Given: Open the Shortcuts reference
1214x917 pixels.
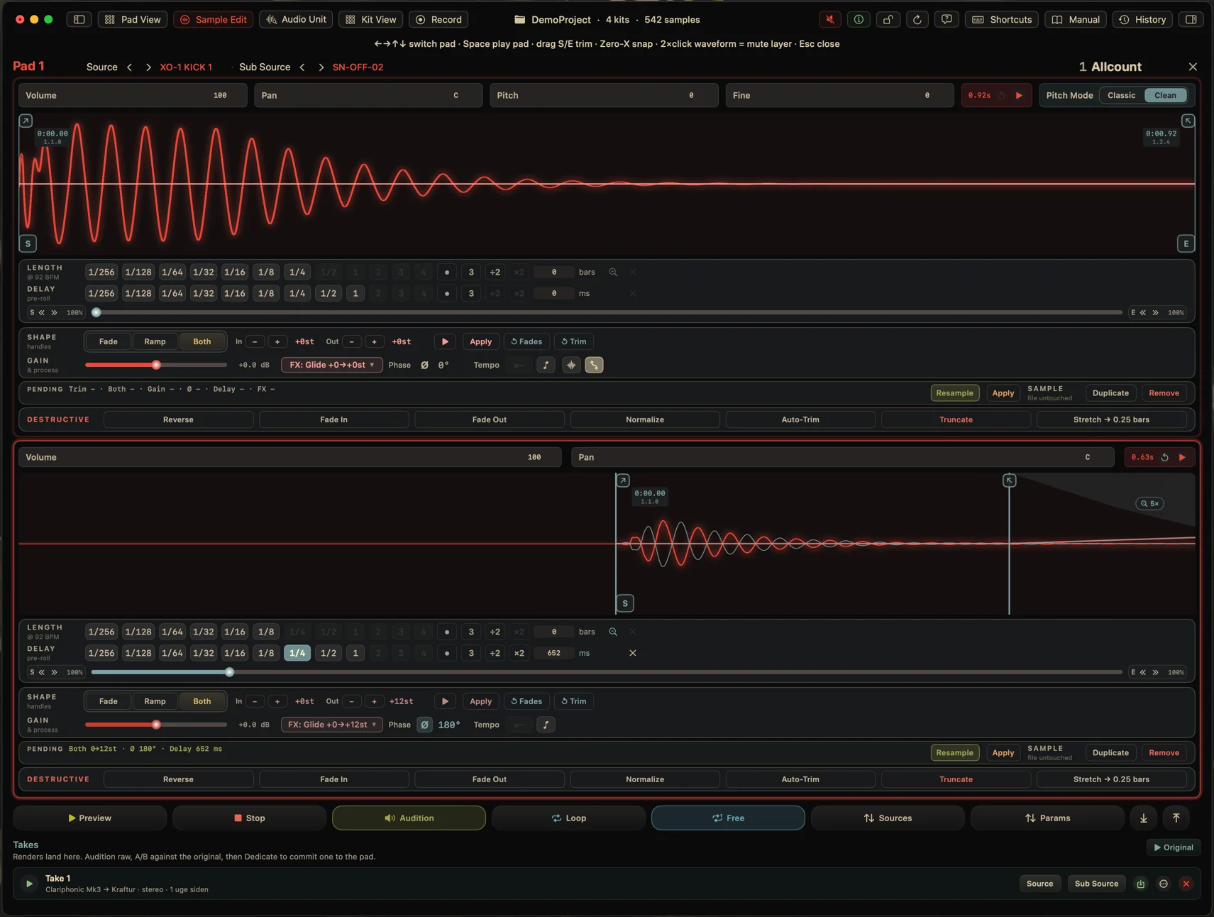Looking at the screenshot, I should pos(1002,19).
